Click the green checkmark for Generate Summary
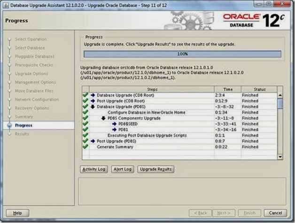Screen dimensions: 295x223 (x=85, y=146)
